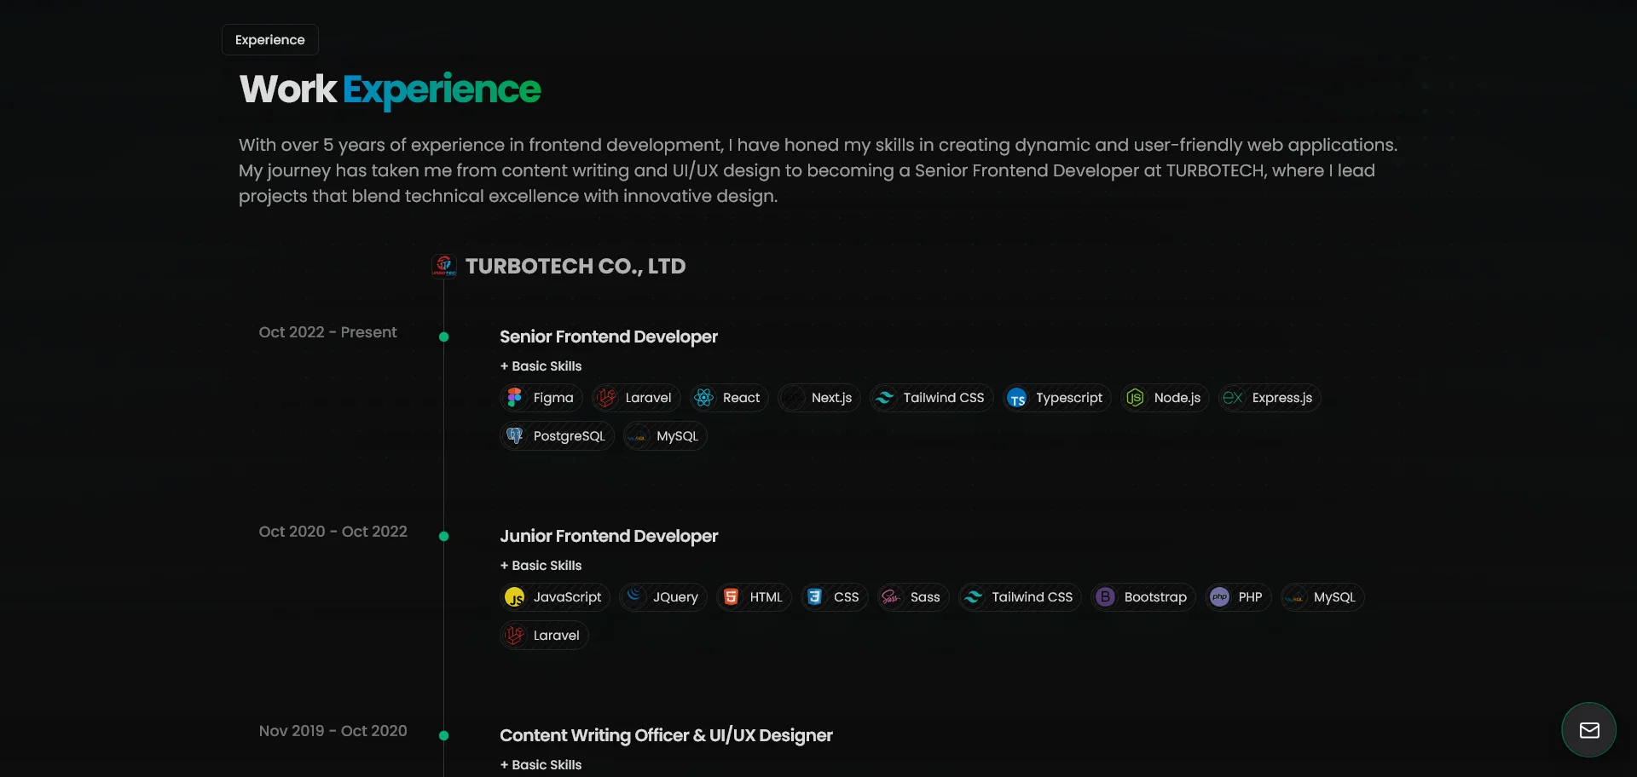
Task: Click the JavaScript icon in Junior skills
Action: [x=515, y=596]
